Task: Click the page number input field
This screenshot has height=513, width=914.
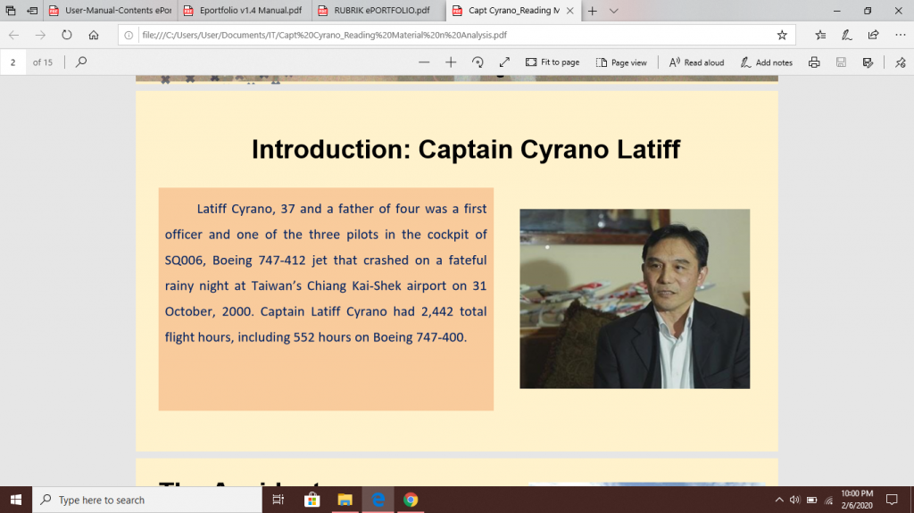Action: click(13, 62)
